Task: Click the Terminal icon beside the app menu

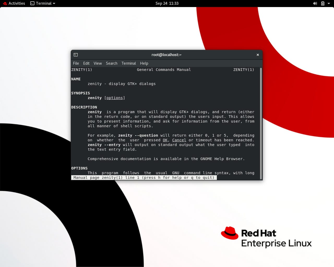Action: tap(32, 3)
